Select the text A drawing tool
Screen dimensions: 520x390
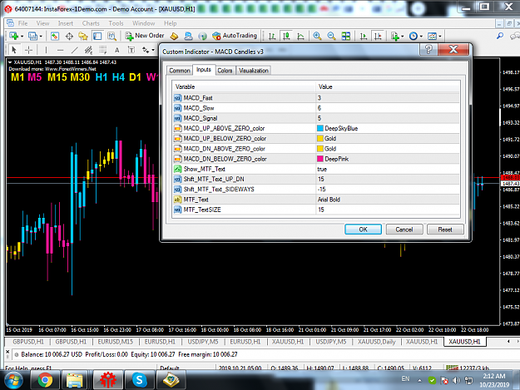click(116, 50)
